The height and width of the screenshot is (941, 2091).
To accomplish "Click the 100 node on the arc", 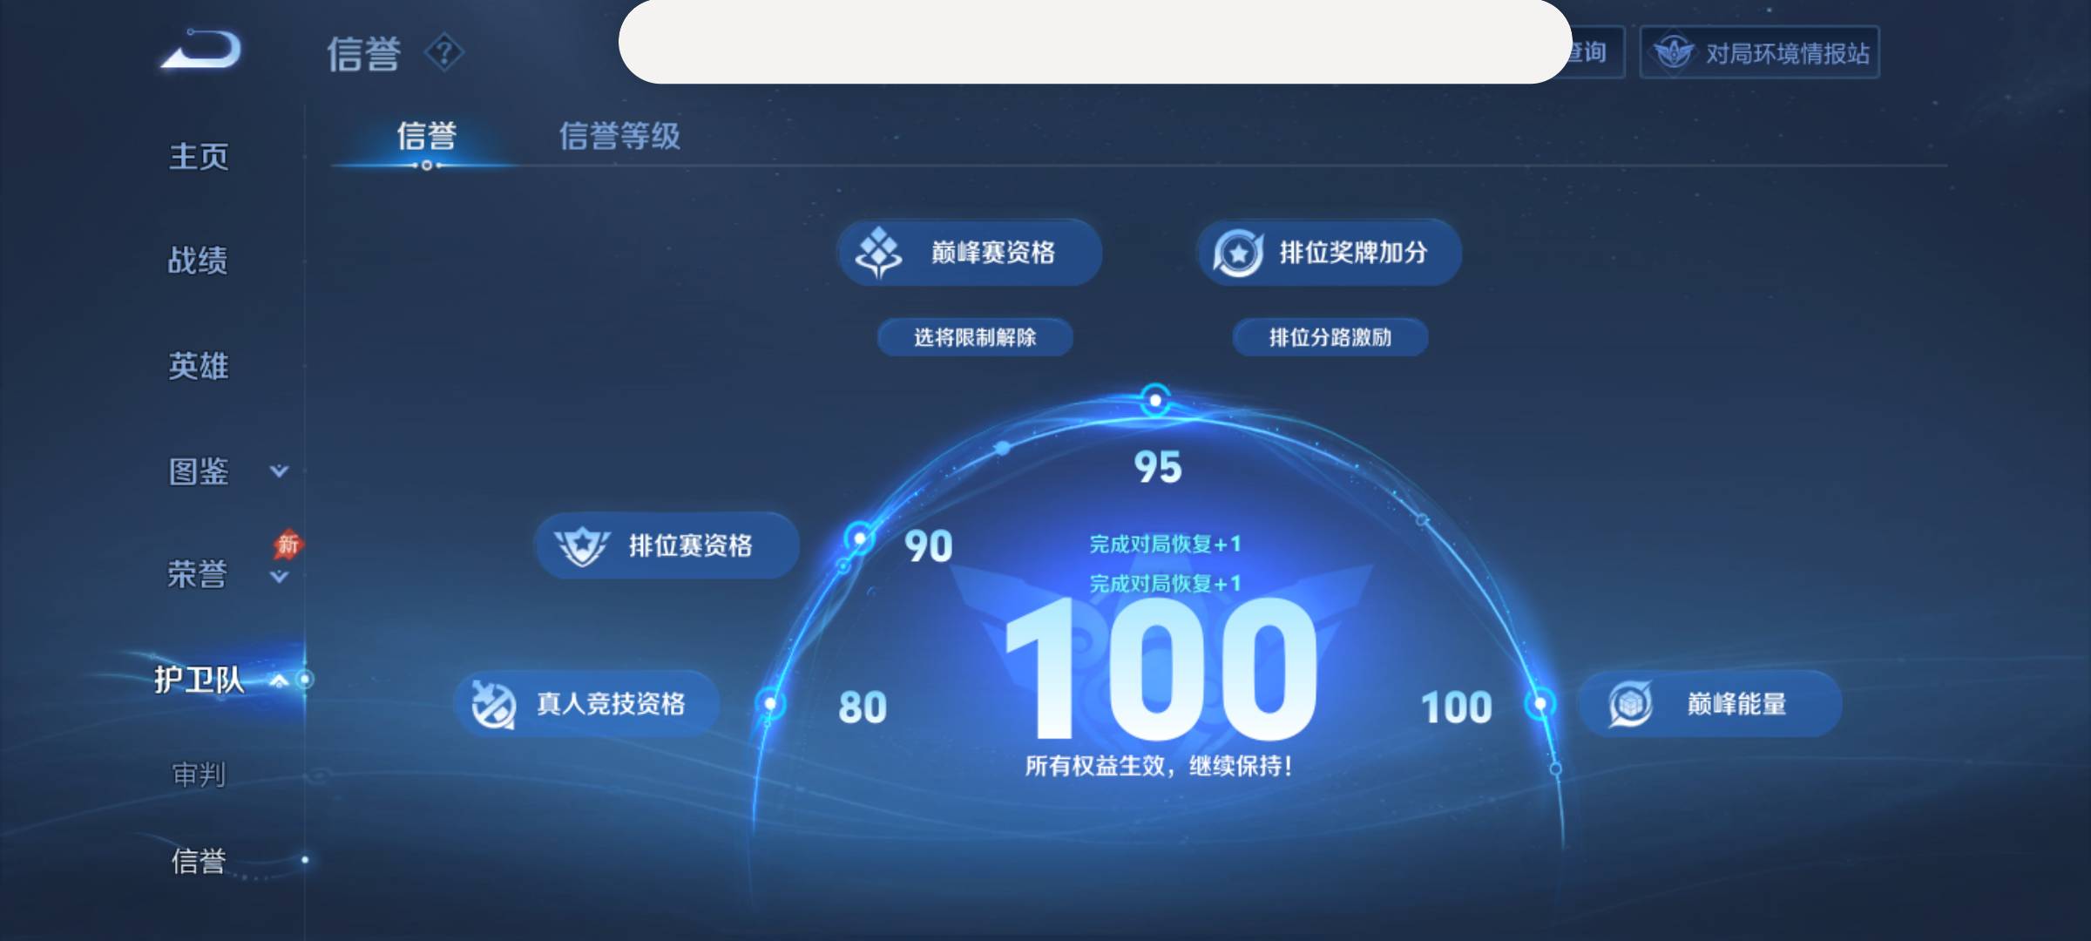I will (x=1540, y=703).
